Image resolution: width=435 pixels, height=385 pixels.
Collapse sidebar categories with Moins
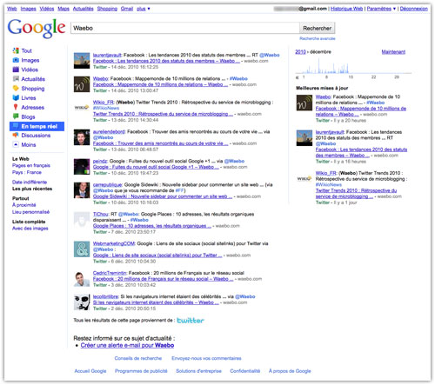29,144
